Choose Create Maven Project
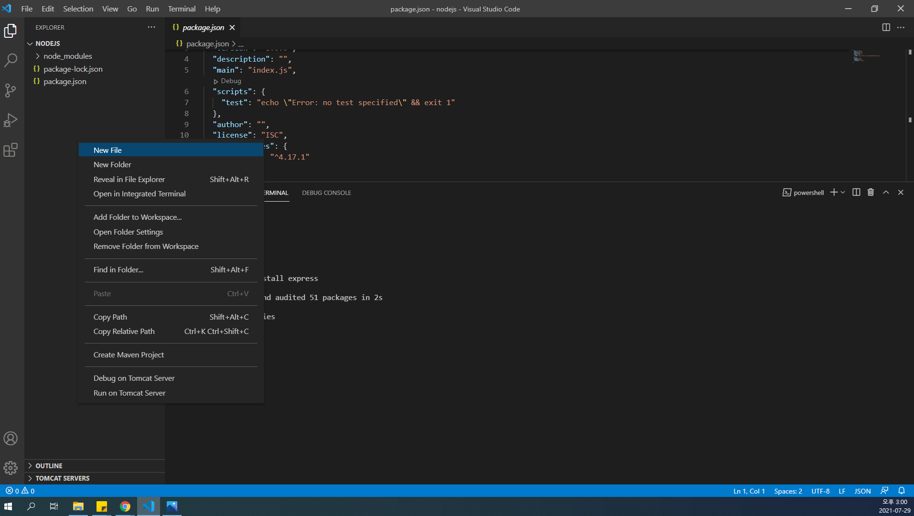 [171, 355]
